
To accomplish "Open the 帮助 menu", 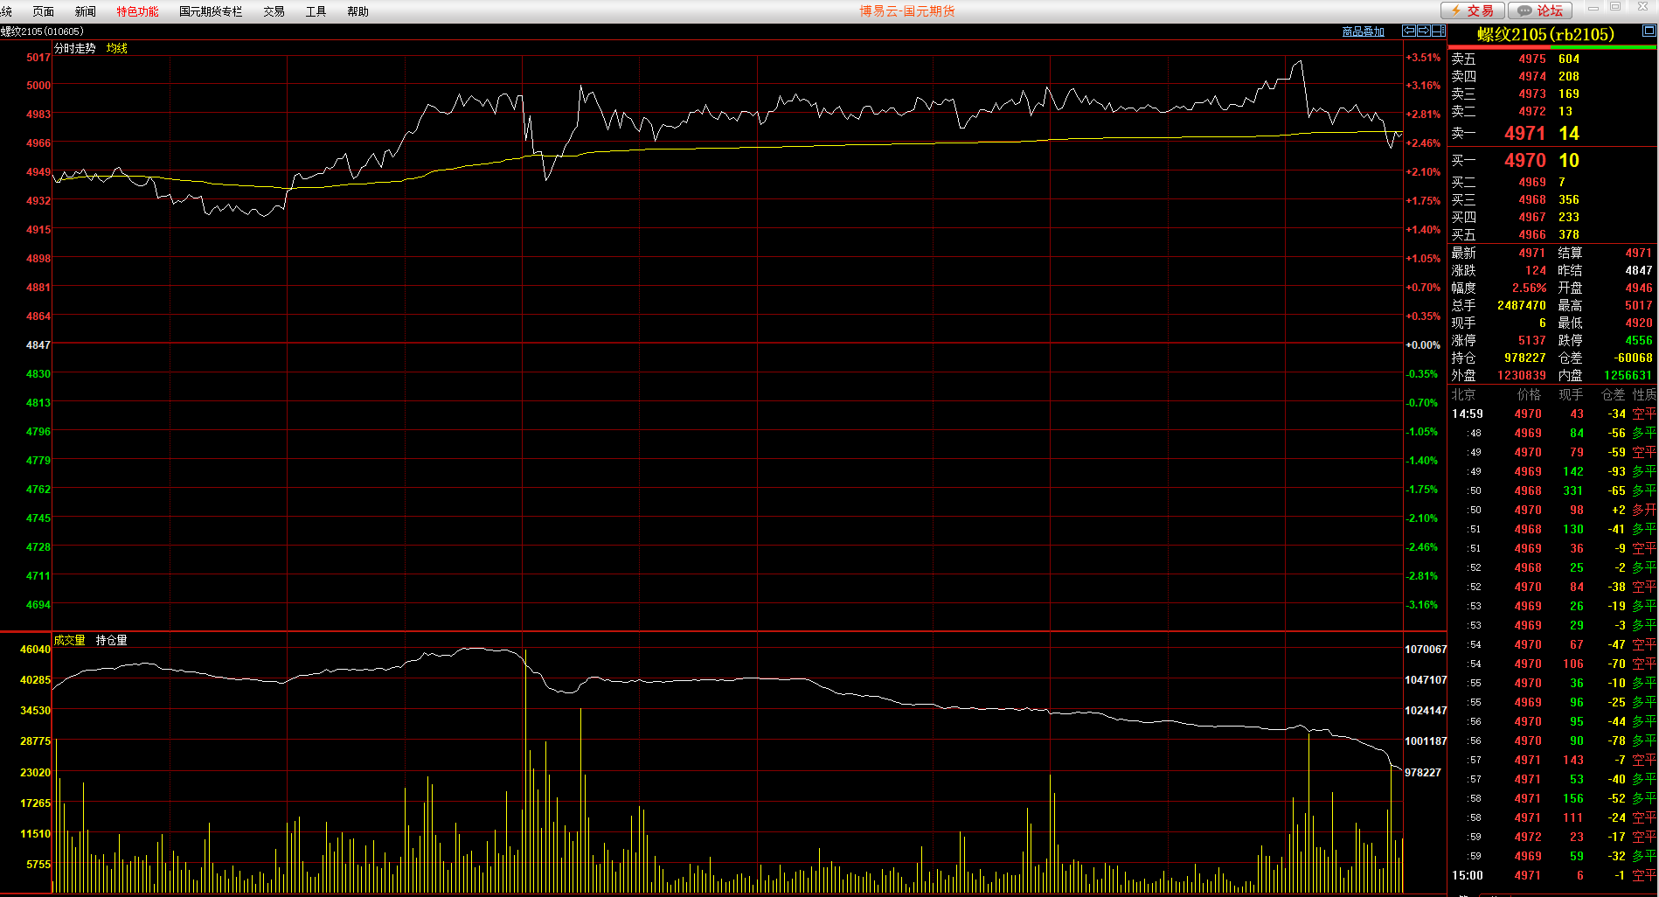I will pyautogui.click(x=357, y=11).
